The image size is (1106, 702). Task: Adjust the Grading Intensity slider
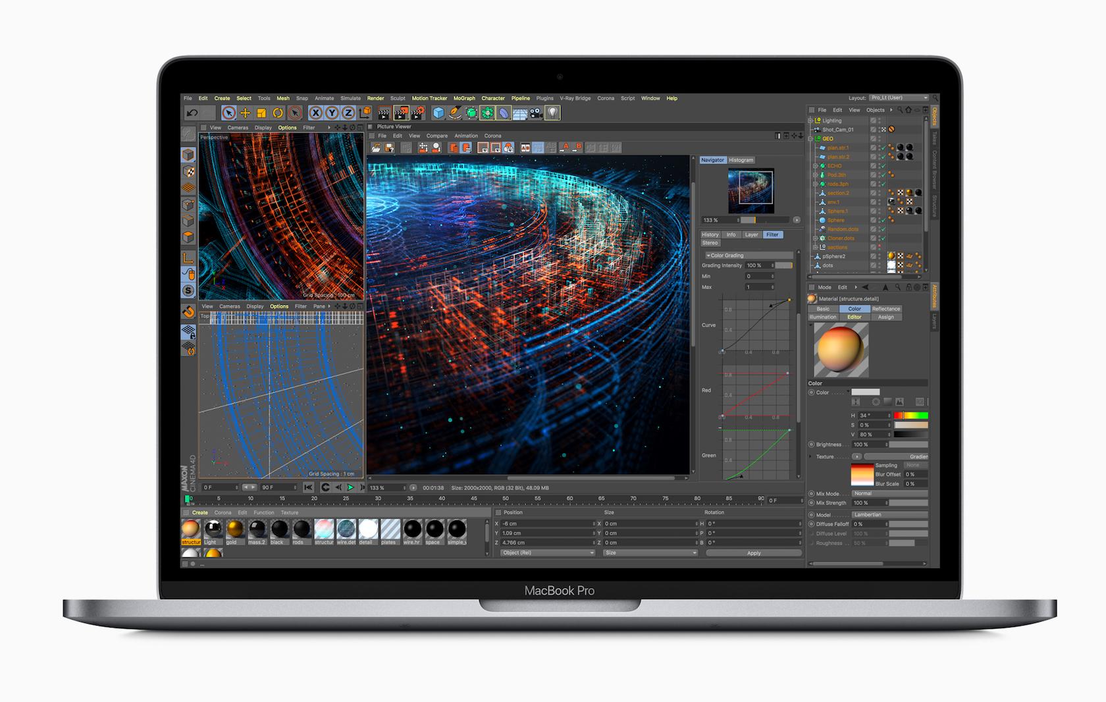coord(783,265)
